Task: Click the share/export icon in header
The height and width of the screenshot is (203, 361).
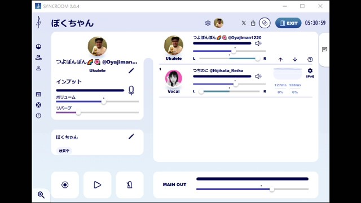Action: [x=253, y=23]
